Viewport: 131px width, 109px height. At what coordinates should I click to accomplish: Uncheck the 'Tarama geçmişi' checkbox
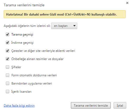7,34
